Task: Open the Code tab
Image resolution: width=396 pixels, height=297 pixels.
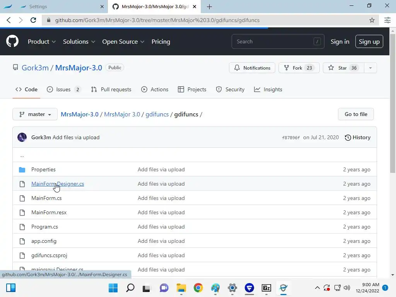Action: point(27,89)
